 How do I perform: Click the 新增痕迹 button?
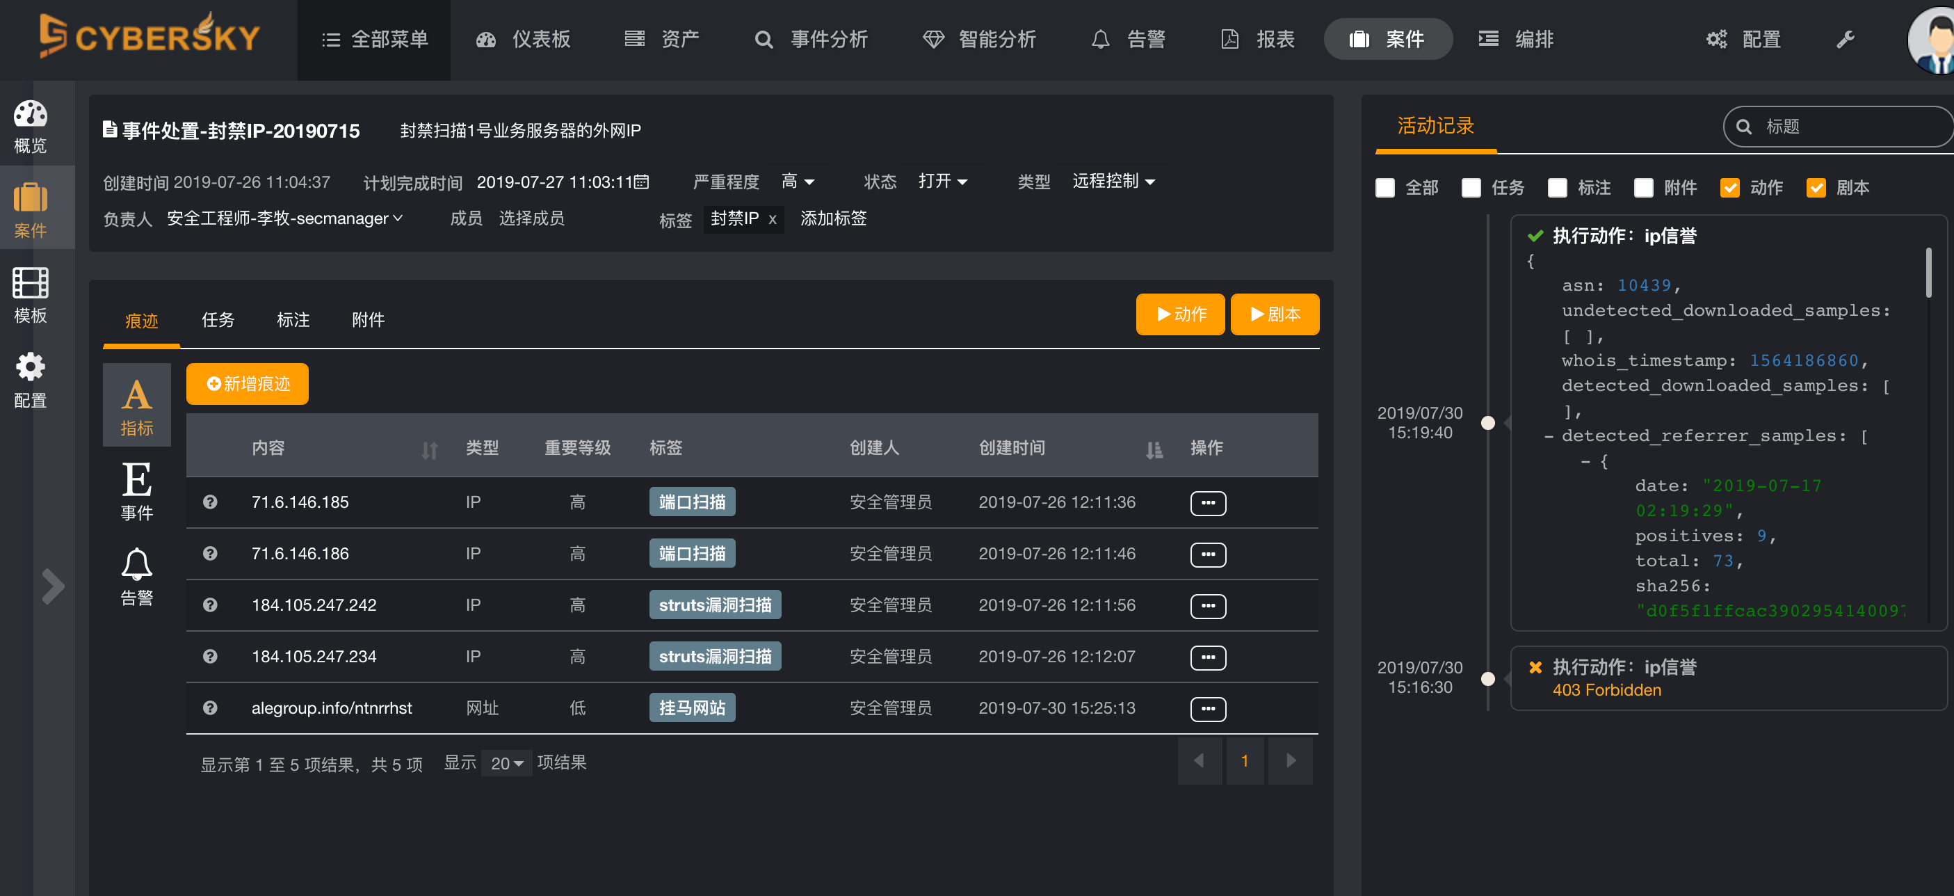pos(248,384)
